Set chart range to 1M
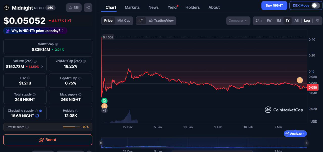This screenshot has width=323, height=152. (x=279, y=21)
